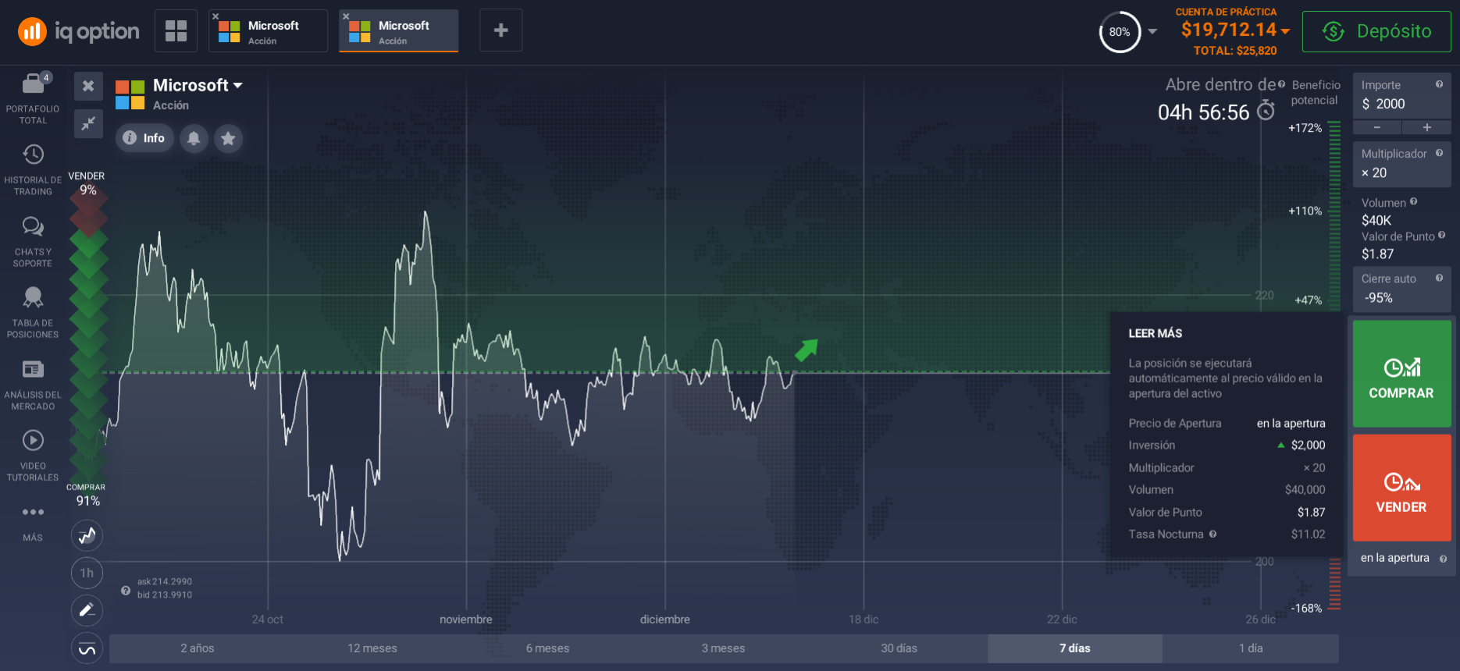Switch to the first Microsoft Acción tab
The width and height of the screenshot is (1460, 671).
[x=268, y=30]
